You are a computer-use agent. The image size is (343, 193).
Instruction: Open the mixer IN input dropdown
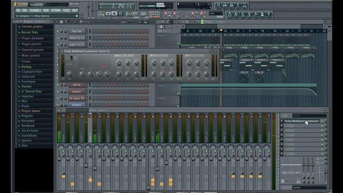(x=309, y=116)
